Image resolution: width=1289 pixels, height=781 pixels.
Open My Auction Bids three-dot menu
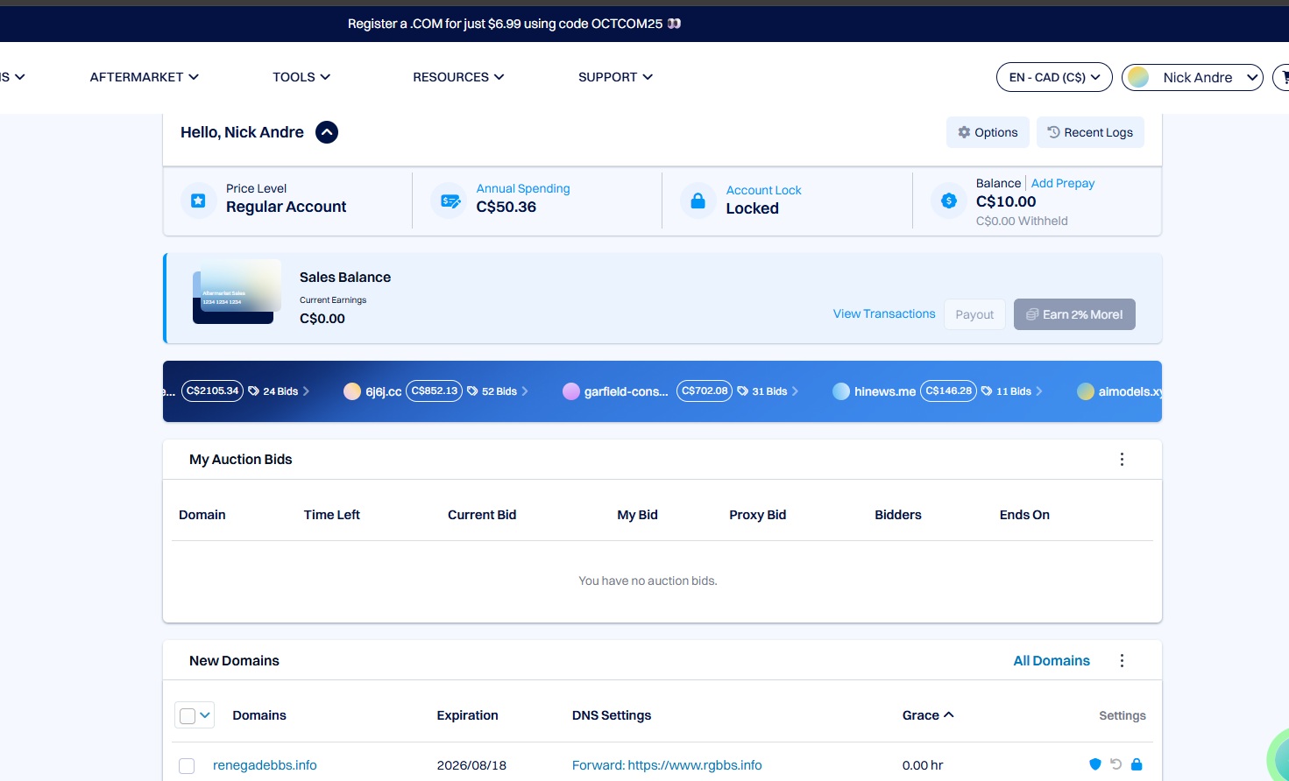1122,460
